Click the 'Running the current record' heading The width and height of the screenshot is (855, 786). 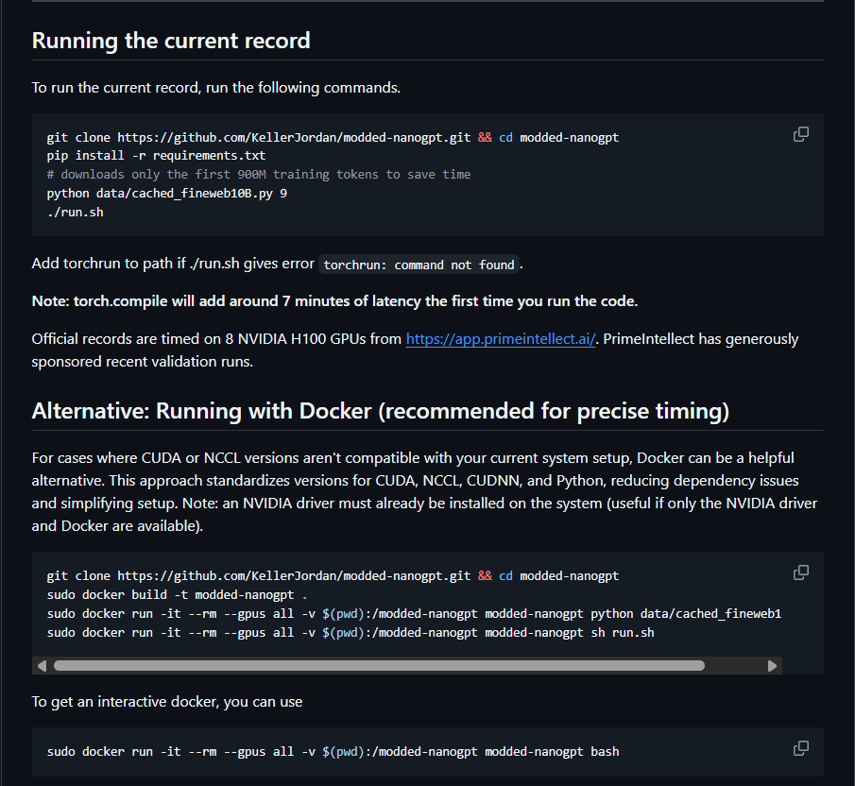click(171, 41)
